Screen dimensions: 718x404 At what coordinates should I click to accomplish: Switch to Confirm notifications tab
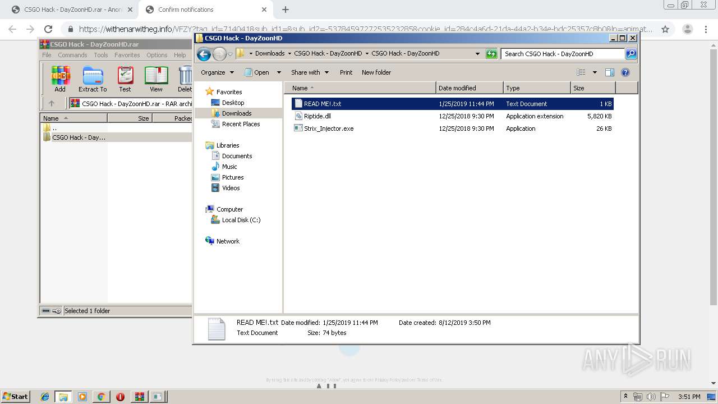(x=206, y=10)
